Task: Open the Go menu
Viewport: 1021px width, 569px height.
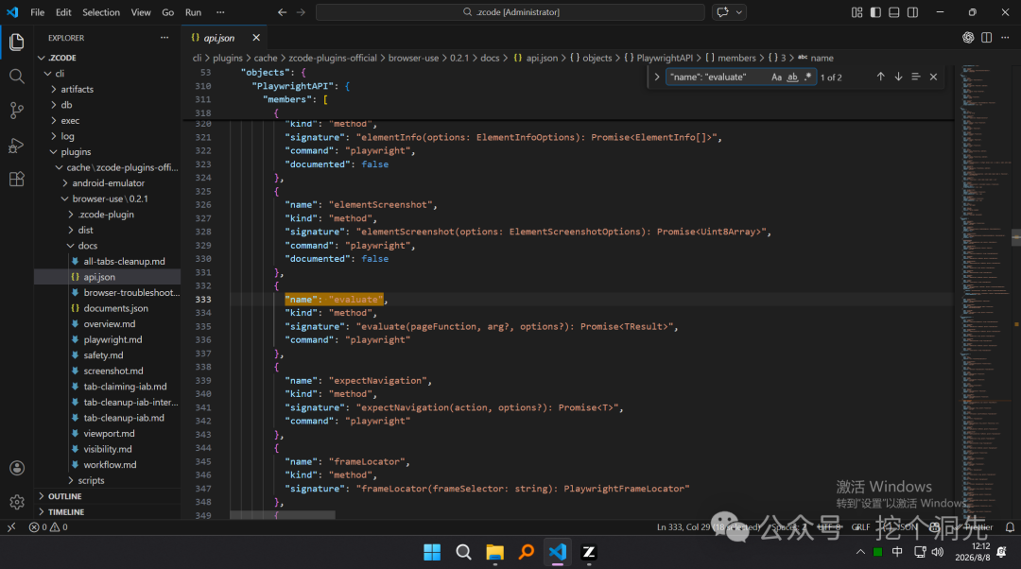Action: (168, 12)
